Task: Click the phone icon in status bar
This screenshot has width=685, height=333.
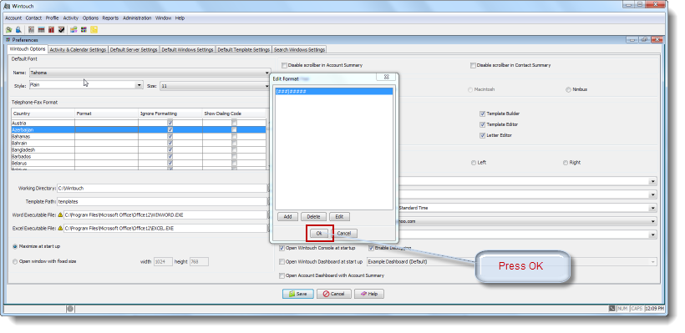Action: click(612, 309)
